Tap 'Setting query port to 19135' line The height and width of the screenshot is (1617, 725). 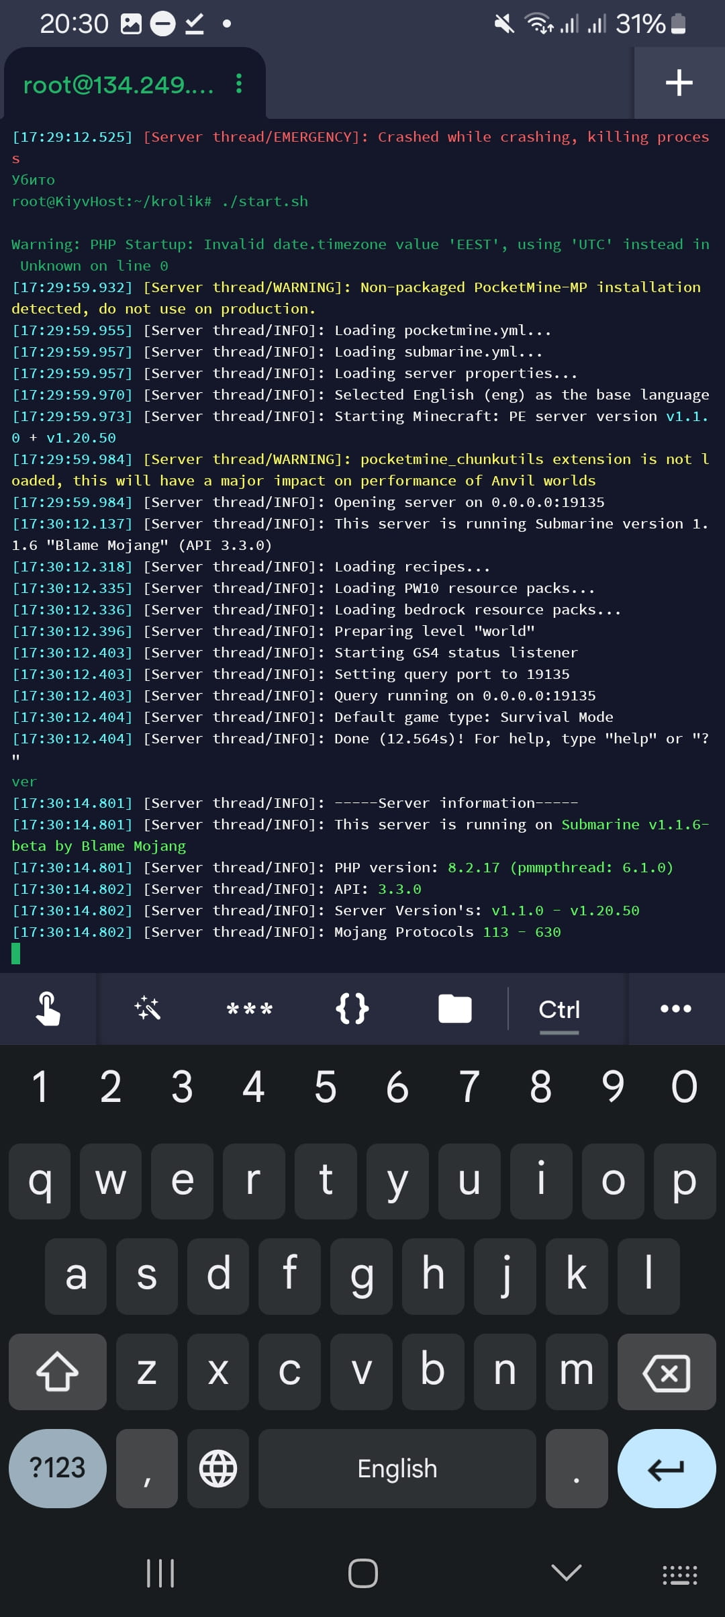point(452,674)
